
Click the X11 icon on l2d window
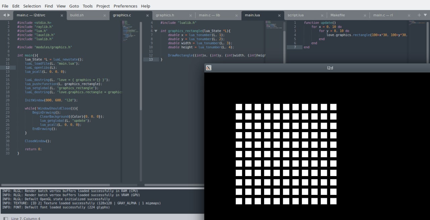coord(208,68)
